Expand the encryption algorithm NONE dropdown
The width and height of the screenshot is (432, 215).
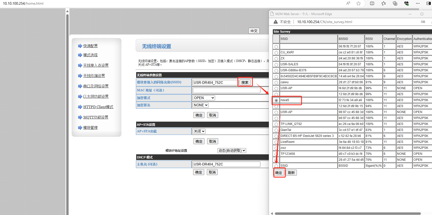click(x=201, y=105)
